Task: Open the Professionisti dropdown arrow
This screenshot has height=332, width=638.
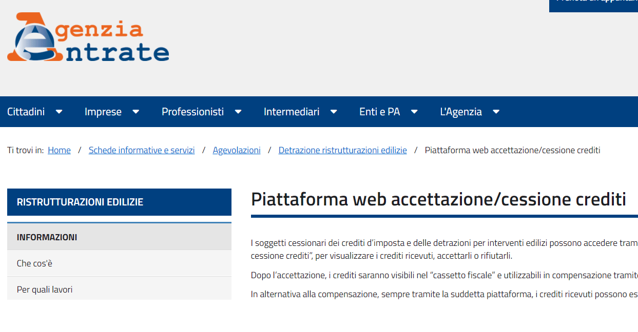Action: click(238, 111)
